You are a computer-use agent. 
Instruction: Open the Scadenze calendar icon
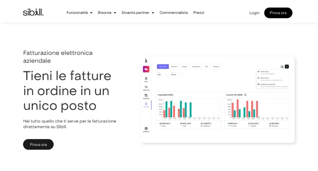point(146,96)
